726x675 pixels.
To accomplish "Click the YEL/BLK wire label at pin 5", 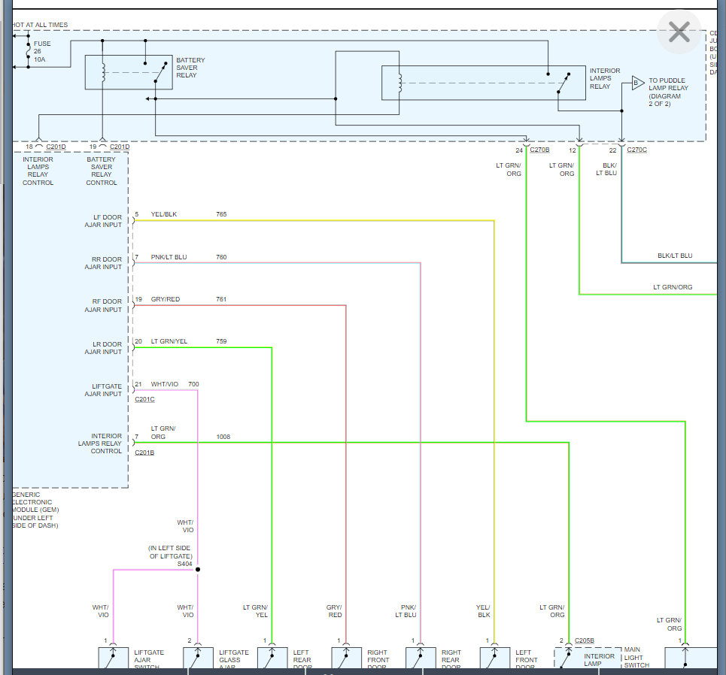I will click(164, 214).
